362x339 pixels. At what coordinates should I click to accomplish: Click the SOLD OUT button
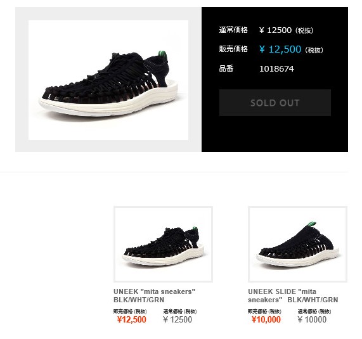[275, 103]
